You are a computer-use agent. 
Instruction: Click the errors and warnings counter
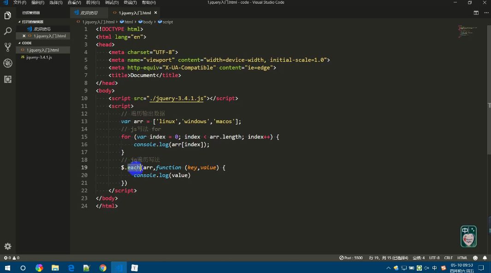[x=12, y=258]
